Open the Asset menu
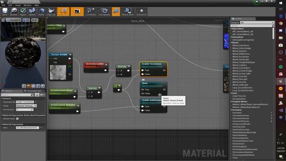286x161 pixels. point(18,5)
